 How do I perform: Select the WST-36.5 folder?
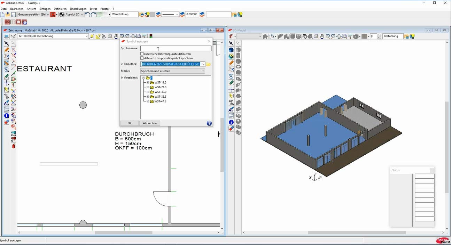click(161, 97)
